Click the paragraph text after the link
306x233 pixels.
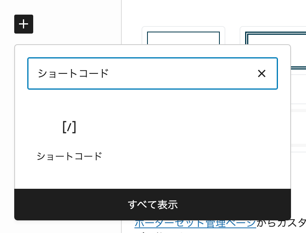281,223
